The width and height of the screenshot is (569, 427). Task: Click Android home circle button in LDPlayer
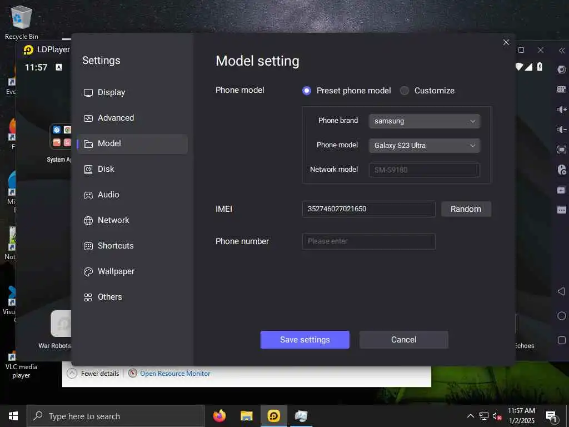tap(561, 316)
